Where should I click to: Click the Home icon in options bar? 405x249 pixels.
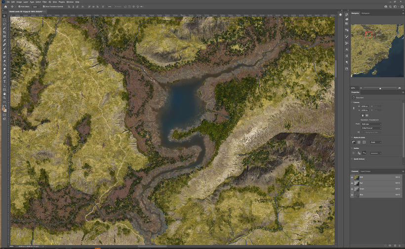click(x=5, y=6)
